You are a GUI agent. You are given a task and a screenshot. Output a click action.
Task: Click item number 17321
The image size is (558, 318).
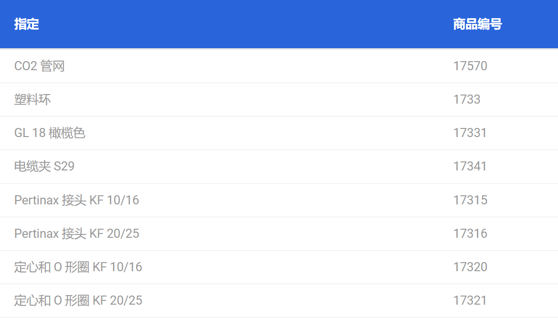coord(470,300)
